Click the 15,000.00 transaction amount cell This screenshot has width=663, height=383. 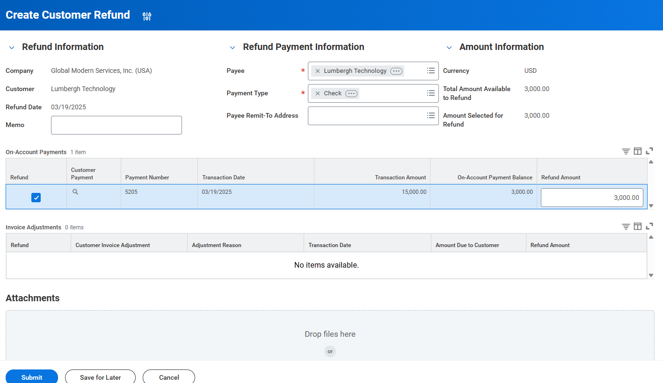(x=372, y=197)
